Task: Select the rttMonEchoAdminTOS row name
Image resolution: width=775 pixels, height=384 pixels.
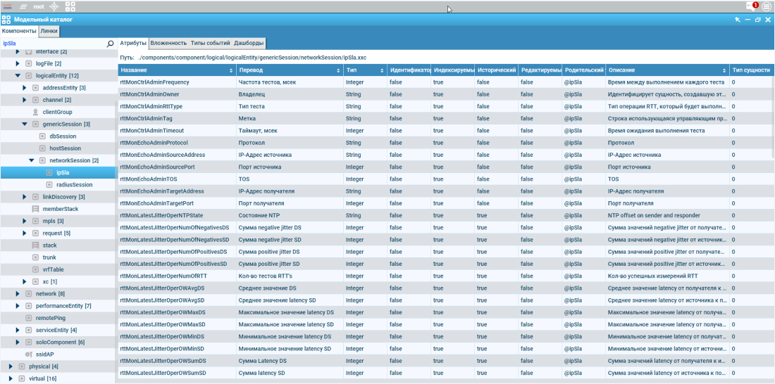Action: click(148, 179)
